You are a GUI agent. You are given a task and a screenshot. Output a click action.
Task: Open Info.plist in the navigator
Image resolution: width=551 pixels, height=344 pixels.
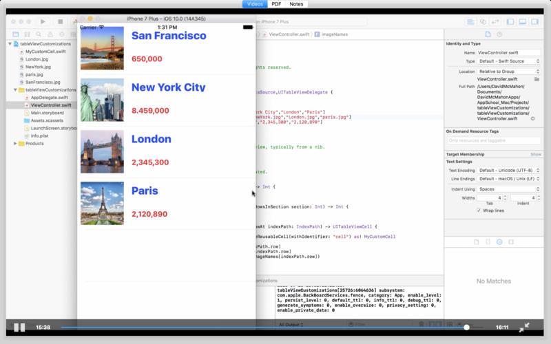[39, 136]
